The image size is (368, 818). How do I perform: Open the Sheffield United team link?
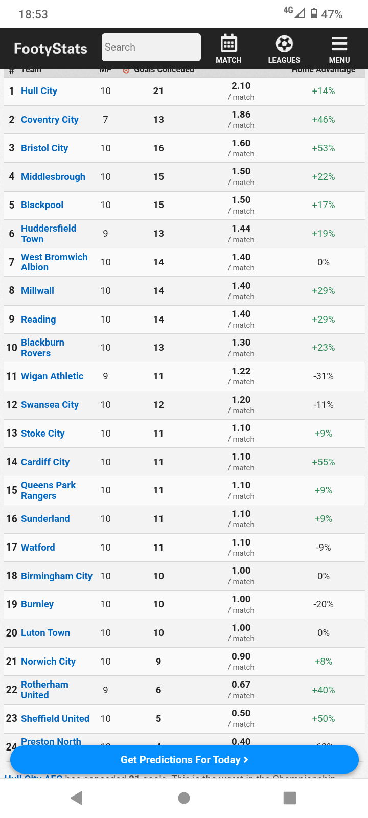pos(55,719)
